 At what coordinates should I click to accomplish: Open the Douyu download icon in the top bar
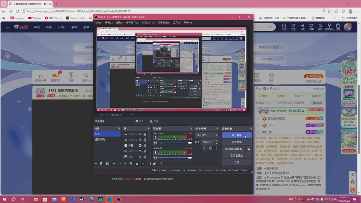click(x=302, y=27)
